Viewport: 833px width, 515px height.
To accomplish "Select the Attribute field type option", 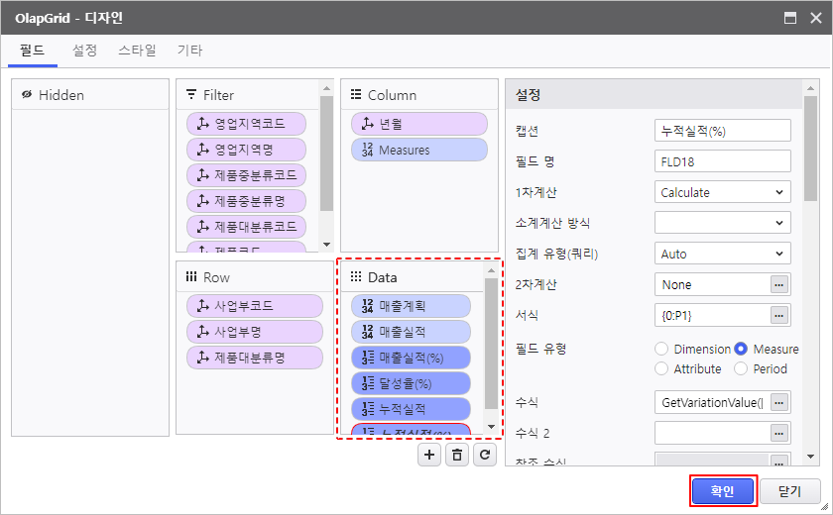I will click(662, 368).
